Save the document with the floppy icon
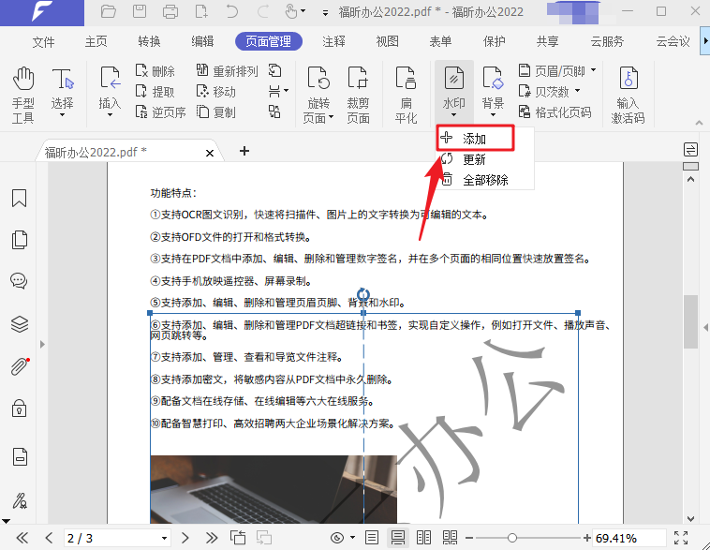The width and height of the screenshot is (710, 550). point(139,11)
